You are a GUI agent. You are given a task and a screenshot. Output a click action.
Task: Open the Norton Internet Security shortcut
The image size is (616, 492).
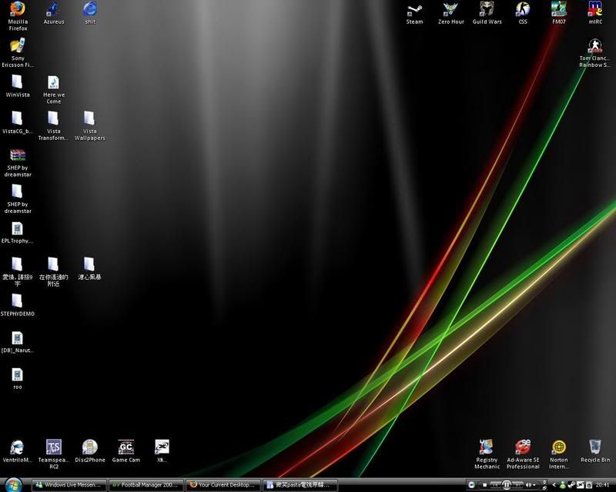[x=559, y=454]
